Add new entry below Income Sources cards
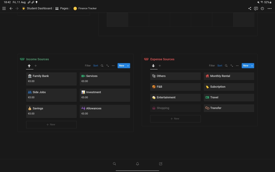 [x=51, y=124]
